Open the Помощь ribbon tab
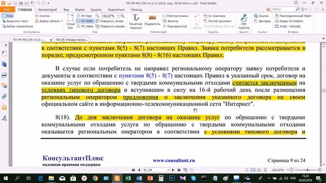 (137, 10)
